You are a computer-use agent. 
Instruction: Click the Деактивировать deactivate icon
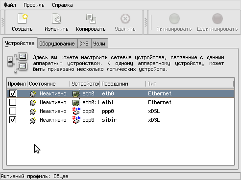217,19
